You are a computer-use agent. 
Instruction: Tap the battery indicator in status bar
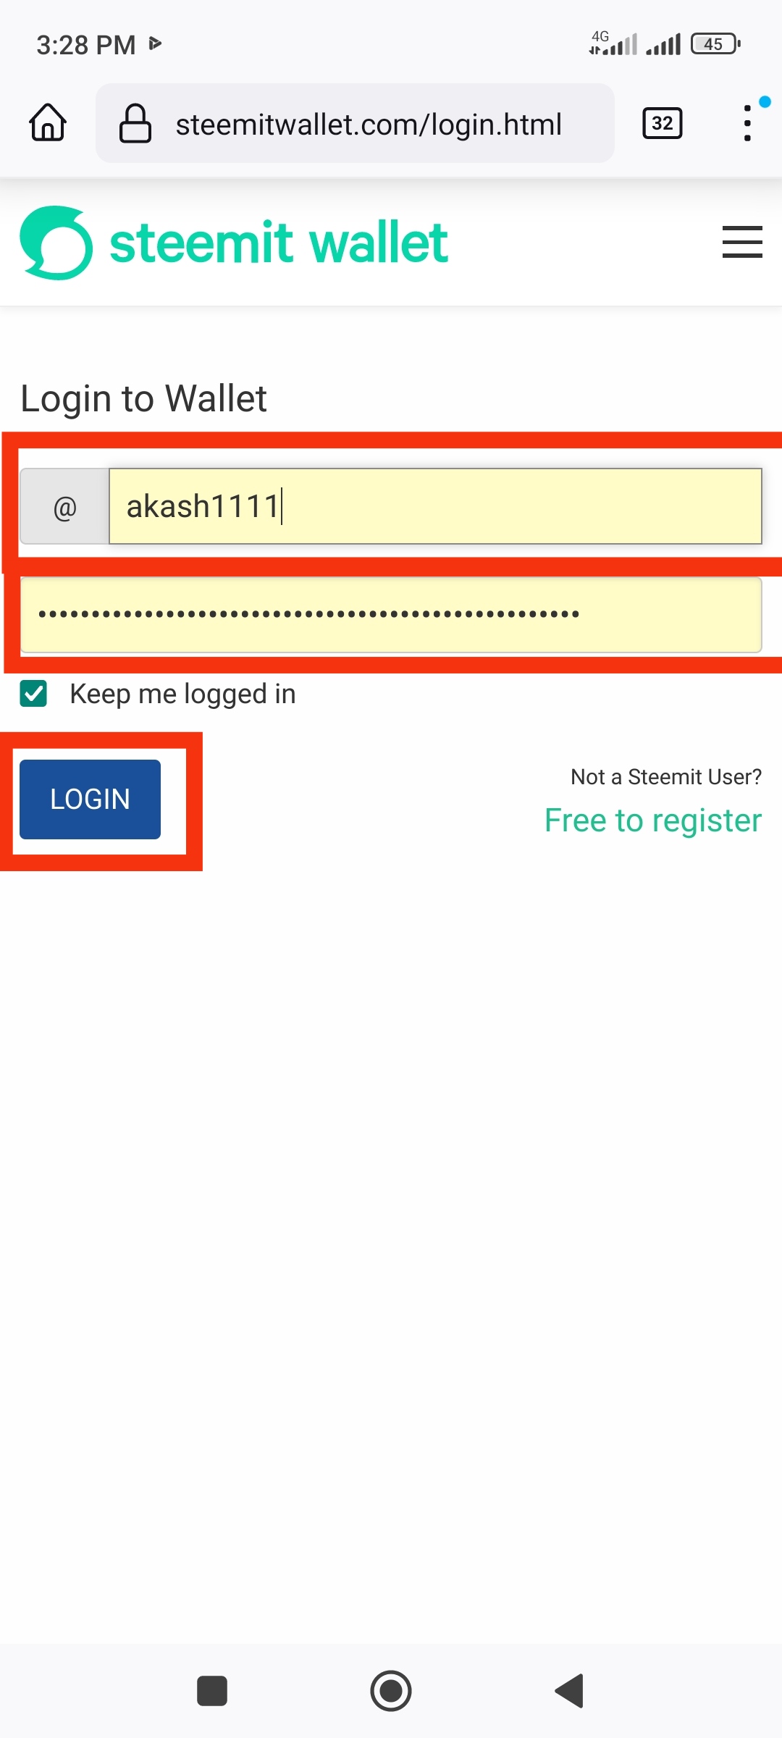[x=715, y=44]
